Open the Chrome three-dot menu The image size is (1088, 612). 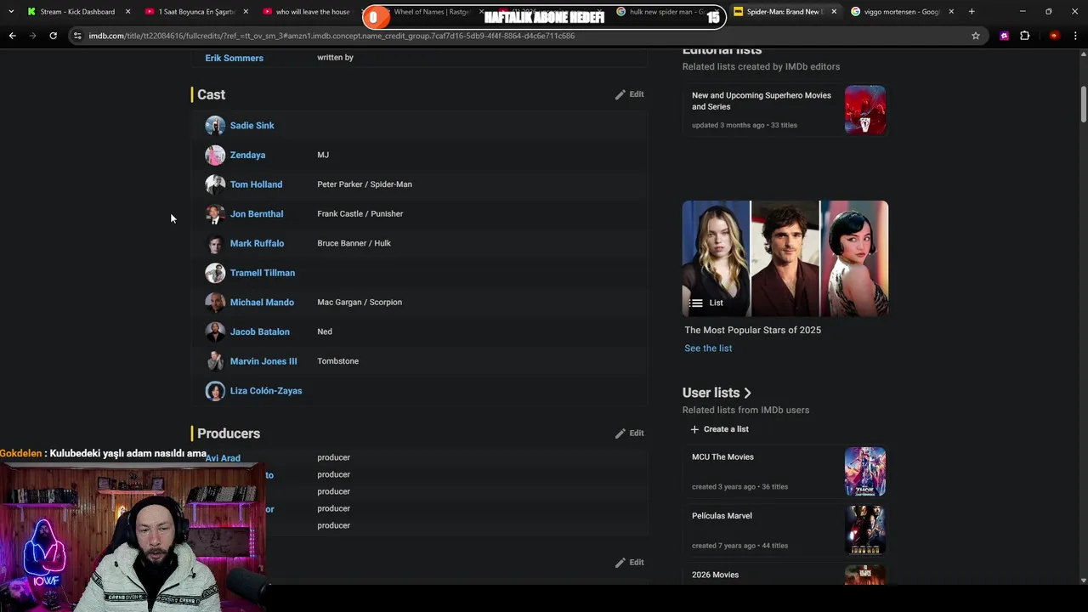[x=1075, y=36]
